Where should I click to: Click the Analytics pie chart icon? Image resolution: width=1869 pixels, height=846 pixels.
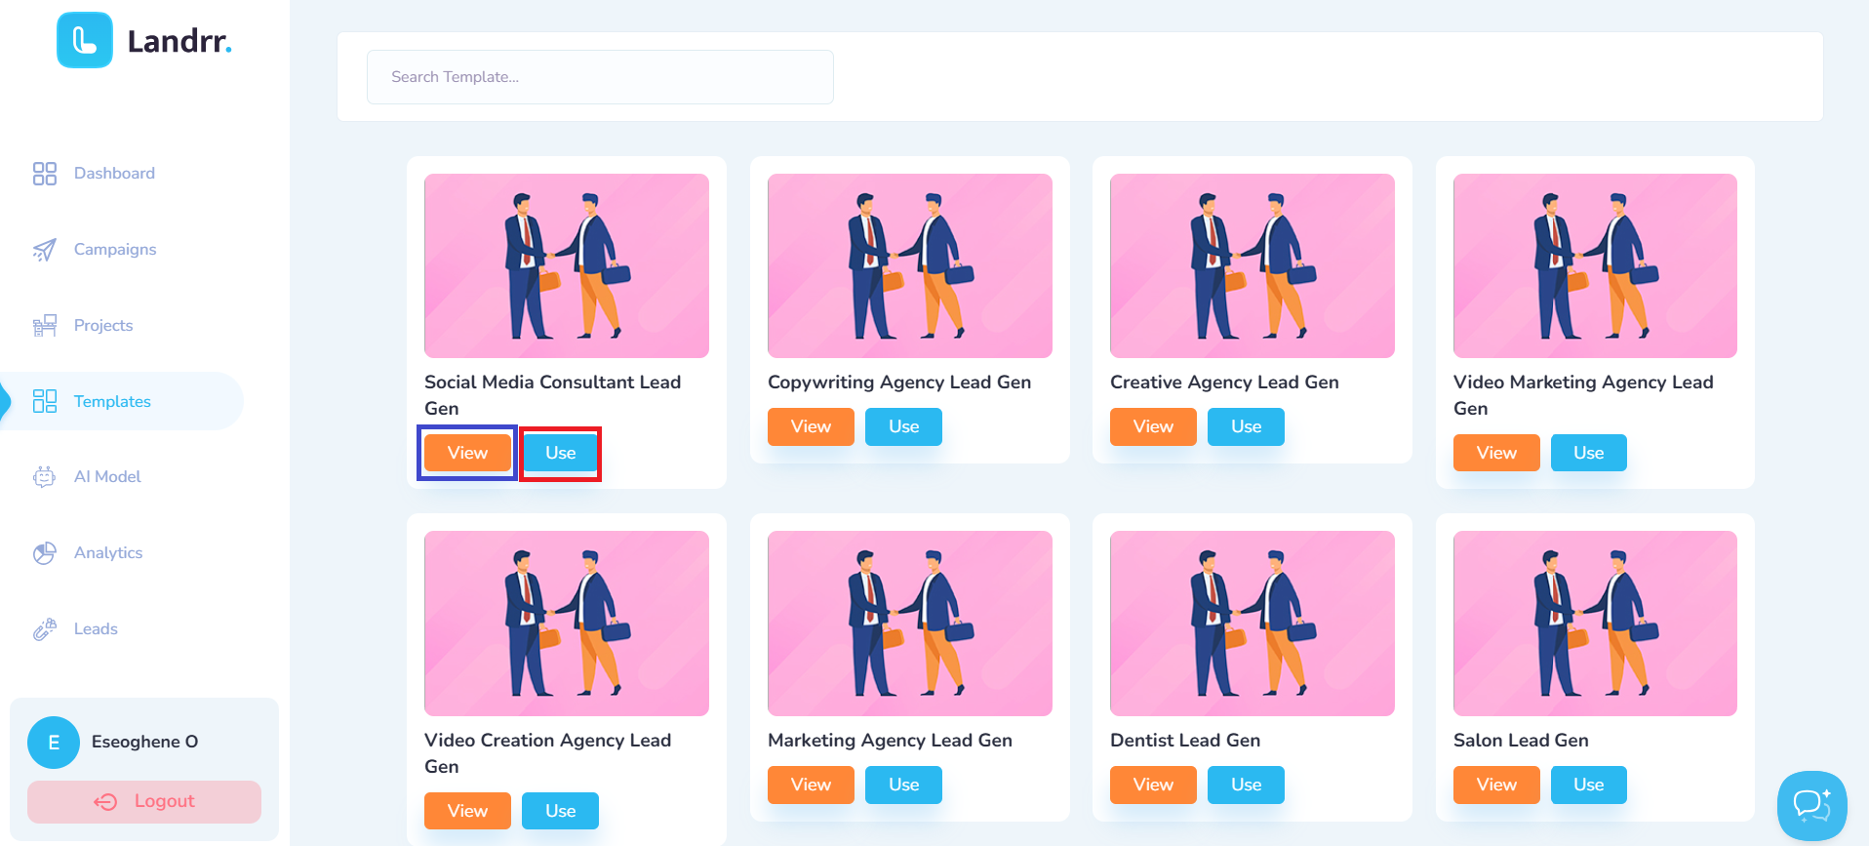coord(45,553)
